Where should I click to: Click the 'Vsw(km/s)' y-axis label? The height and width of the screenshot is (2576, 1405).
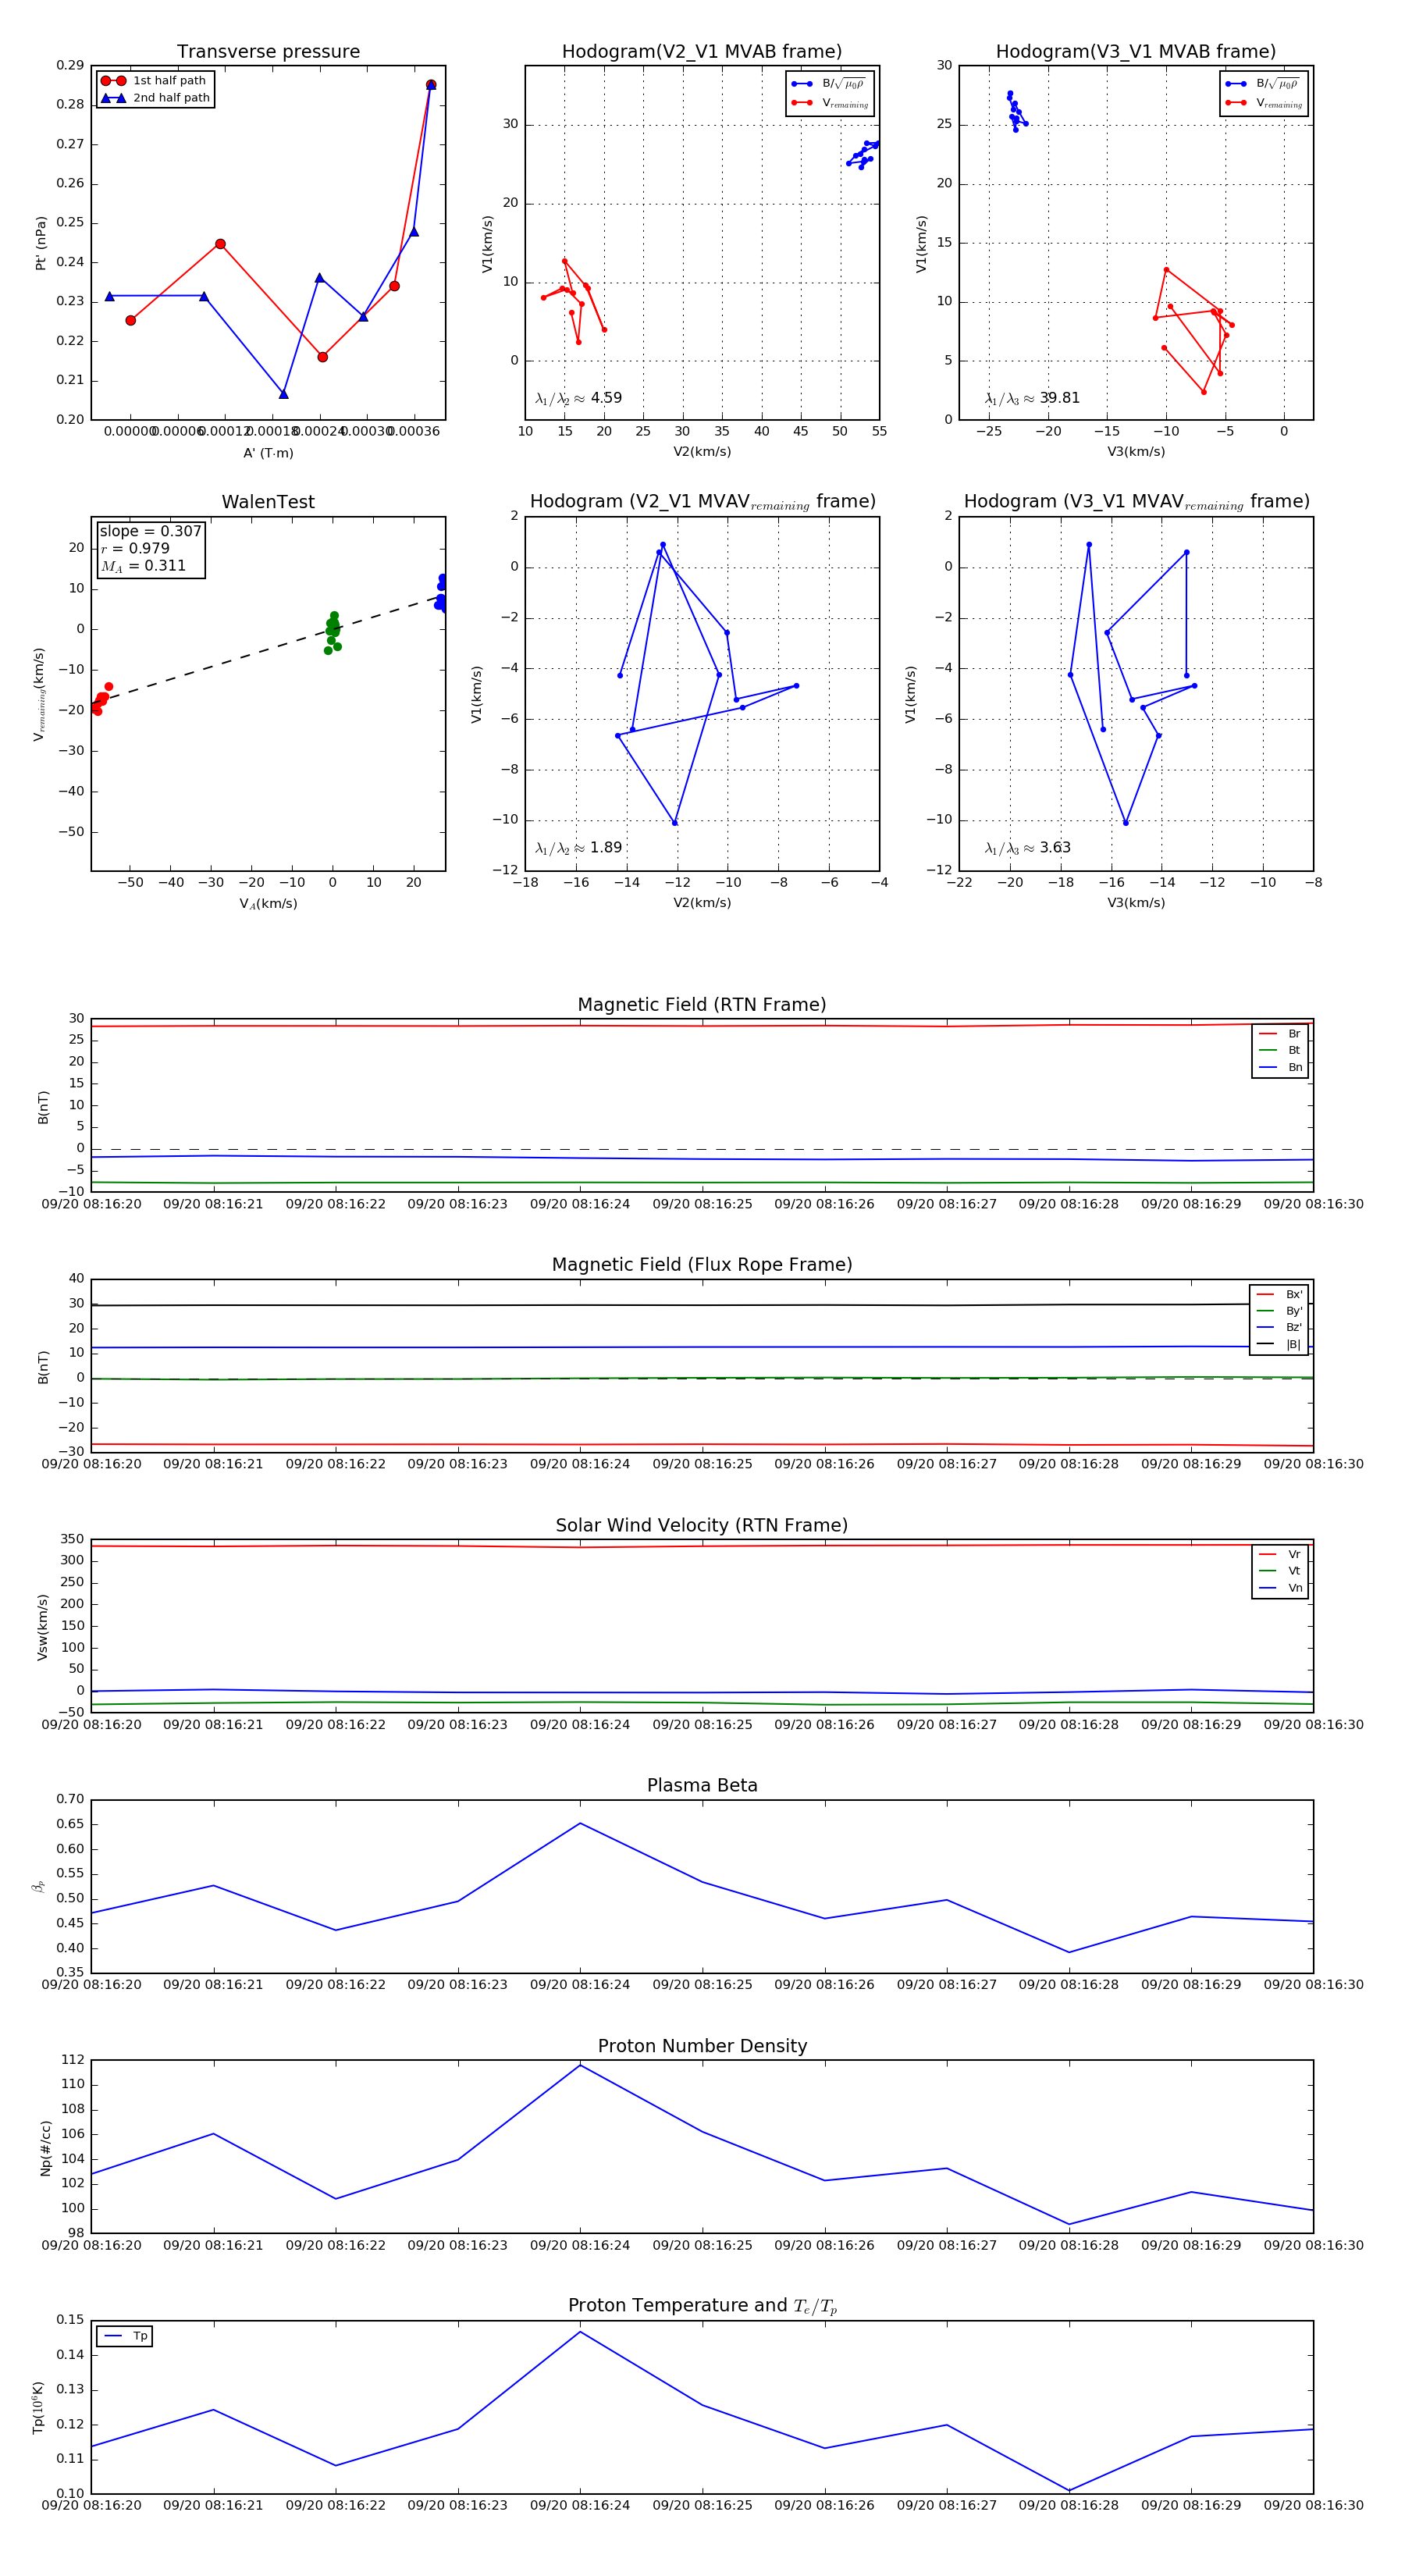[x=42, y=1627]
